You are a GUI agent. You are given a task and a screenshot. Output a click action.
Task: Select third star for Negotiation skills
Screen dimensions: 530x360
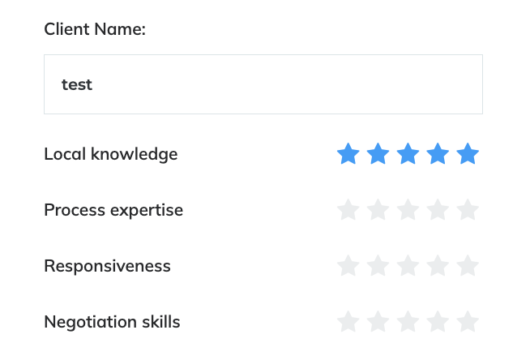408,322
